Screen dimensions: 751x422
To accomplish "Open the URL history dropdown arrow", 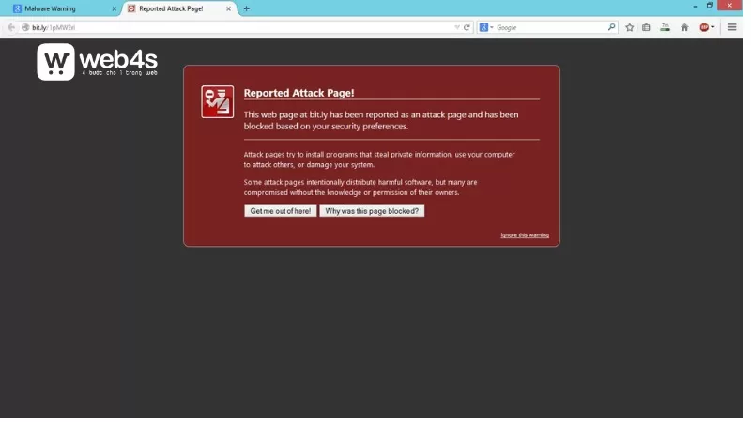I will click(x=457, y=28).
